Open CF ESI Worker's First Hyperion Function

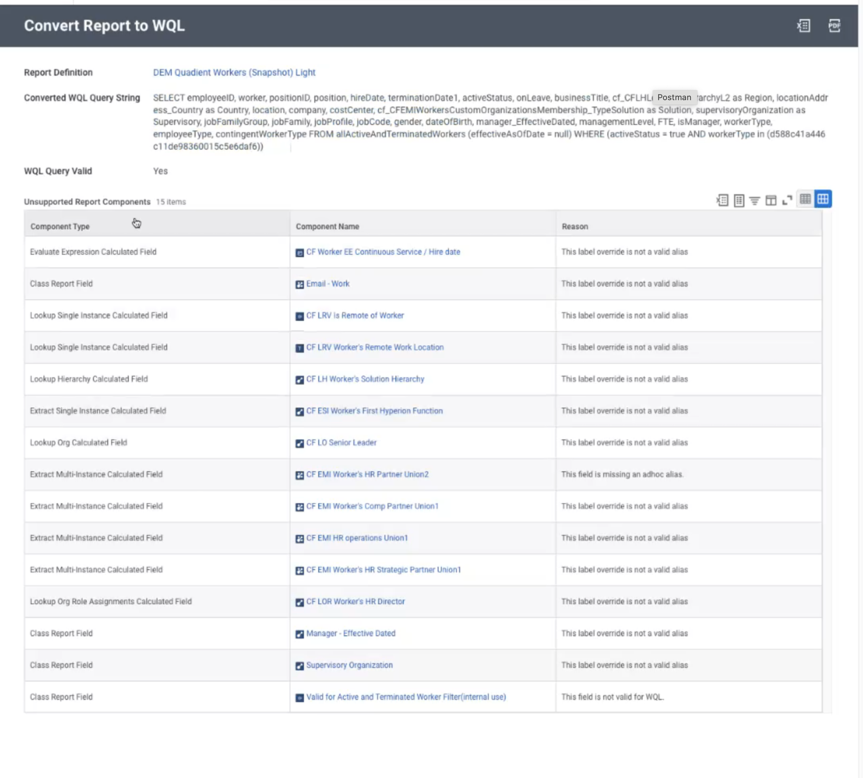click(374, 411)
